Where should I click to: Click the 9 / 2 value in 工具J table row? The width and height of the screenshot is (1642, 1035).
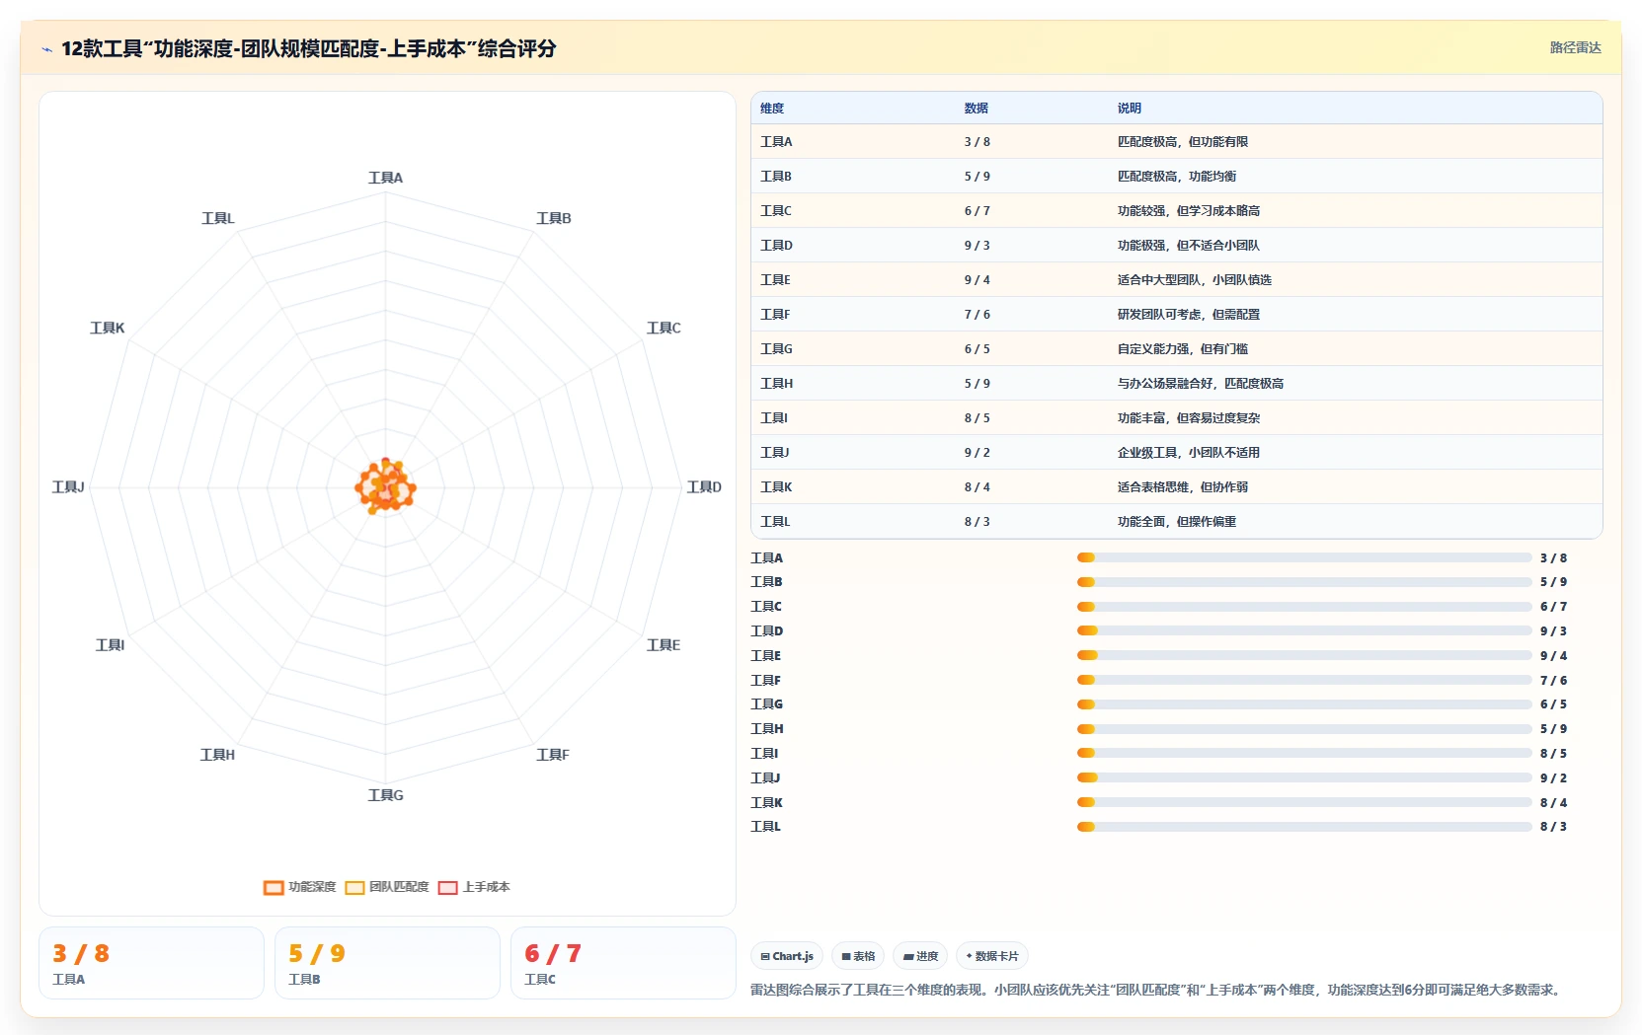point(977,453)
